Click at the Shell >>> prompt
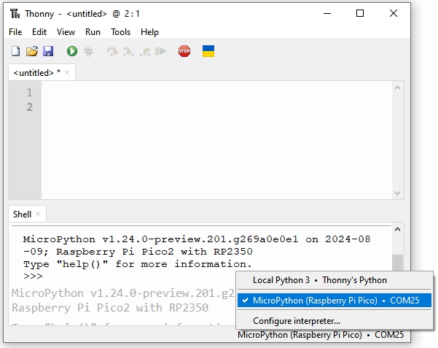438x348 pixels. click(x=33, y=277)
